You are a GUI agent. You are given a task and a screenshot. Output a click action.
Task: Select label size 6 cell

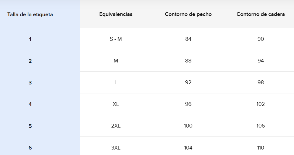[x=30, y=148]
